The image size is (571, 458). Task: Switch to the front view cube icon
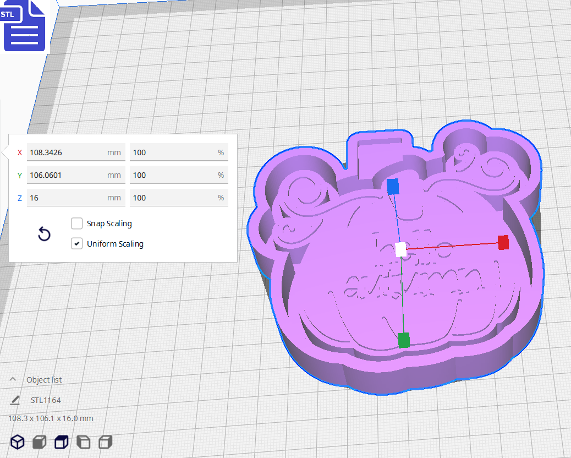click(x=39, y=442)
